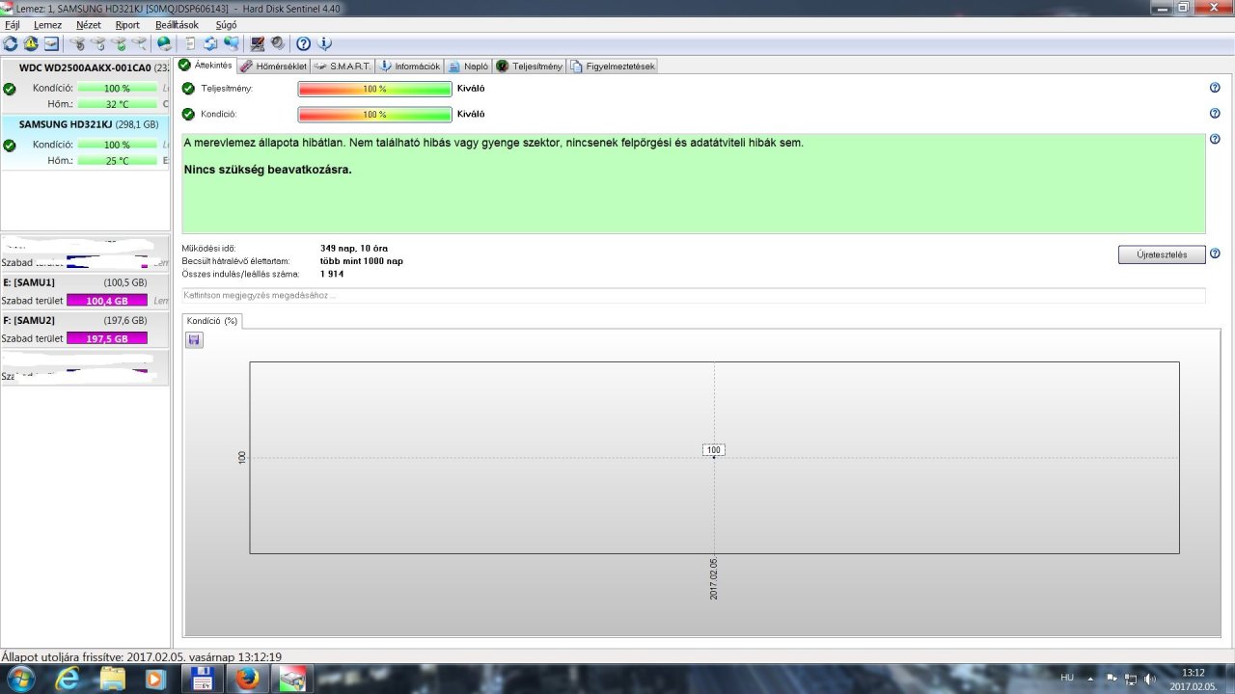The image size is (1235, 694).
Task: Click the Teljesítmény 100 % gradient bar
Action: (x=375, y=89)
